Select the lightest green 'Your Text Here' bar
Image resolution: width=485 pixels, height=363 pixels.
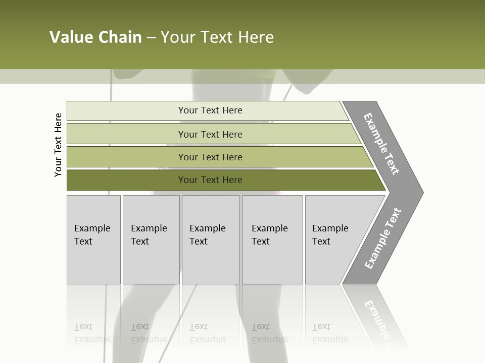coord(208,111)
